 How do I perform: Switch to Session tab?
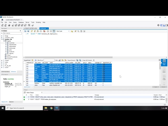click(x=11, y=102)
